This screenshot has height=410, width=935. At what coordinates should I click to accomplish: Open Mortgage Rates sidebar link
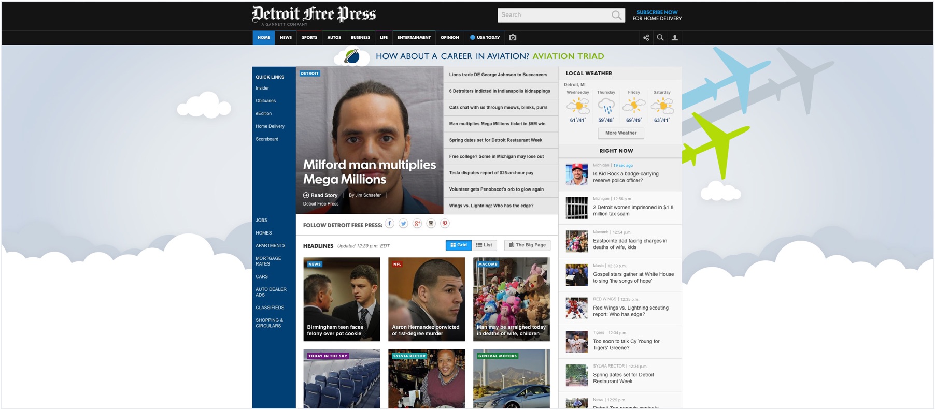[x=268, y=261]
